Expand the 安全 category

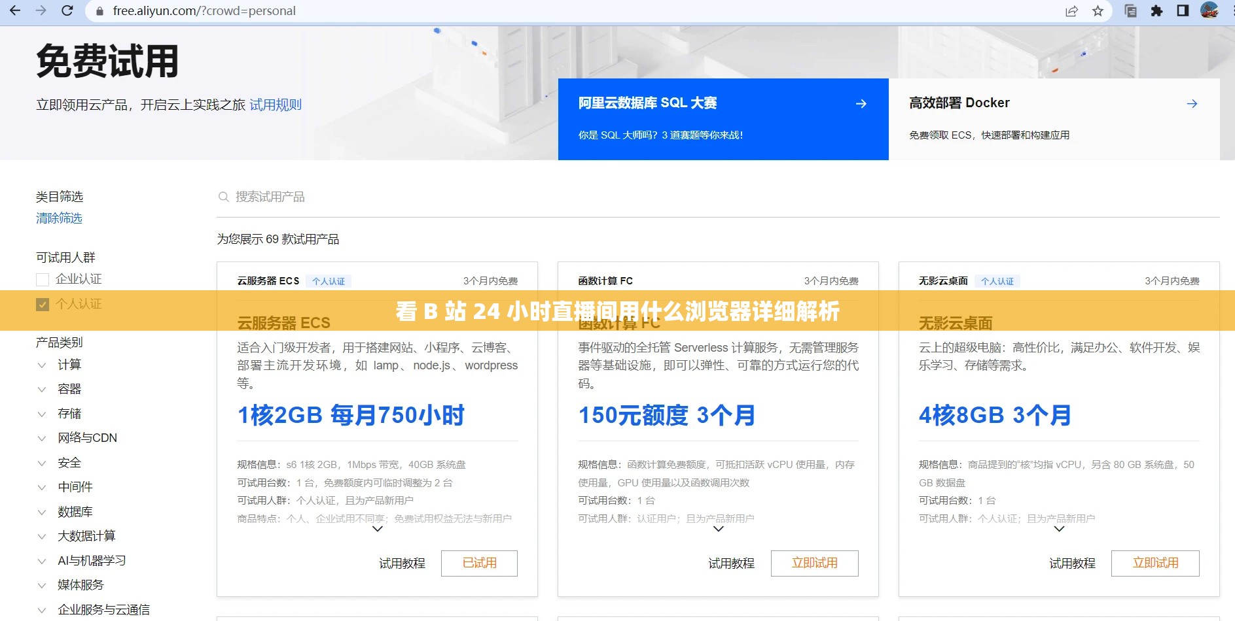pyautogui.click(x=42, y=463)
